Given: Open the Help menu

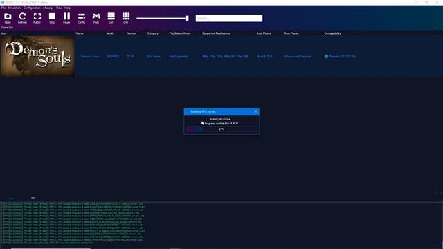Looking at the screenshot, I should (x=67, y=8).
